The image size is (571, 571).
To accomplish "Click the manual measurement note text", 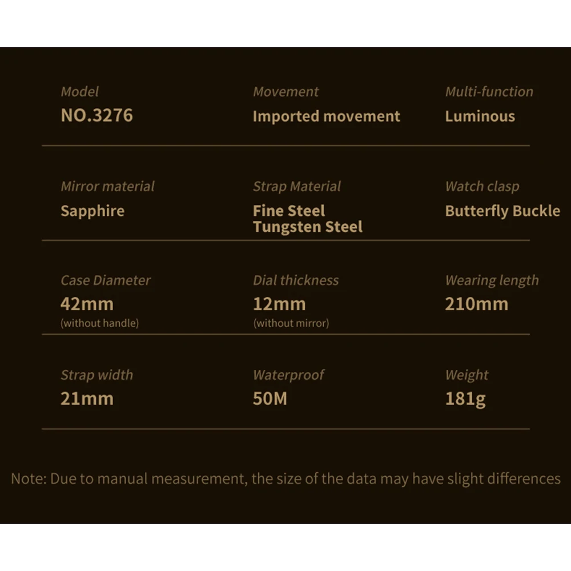I will [285, 478].
